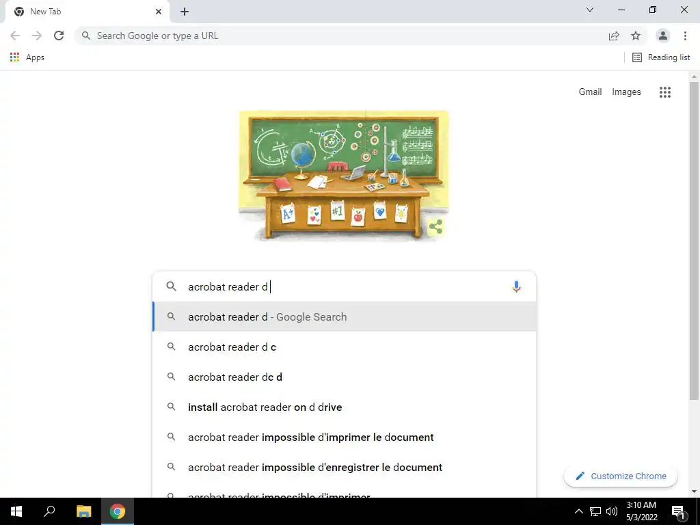Choose 'impossible d'imprimer le document' suggestion
700x525 pixels.
coord(345,437)
